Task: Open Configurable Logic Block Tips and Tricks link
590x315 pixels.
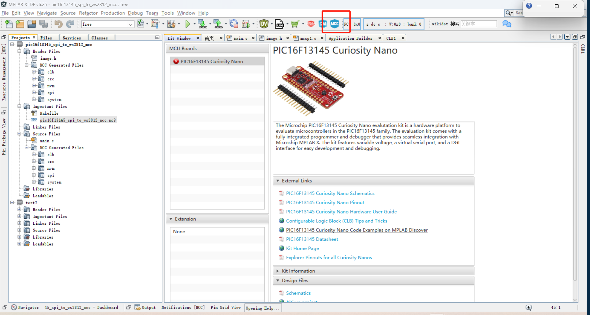Action: (x=337, y=221)
